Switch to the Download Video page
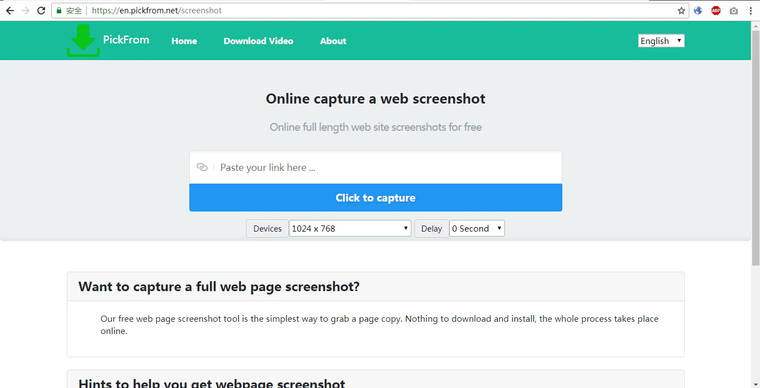760x388 pixels. [x=258, y=41]
